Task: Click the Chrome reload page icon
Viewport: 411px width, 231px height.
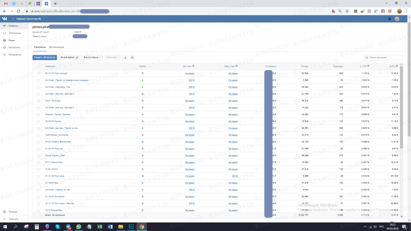Action: [x=18, y=11]
